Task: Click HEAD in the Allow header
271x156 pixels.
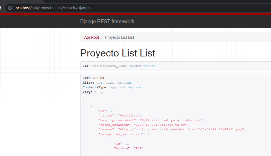Action: [110, 83]
